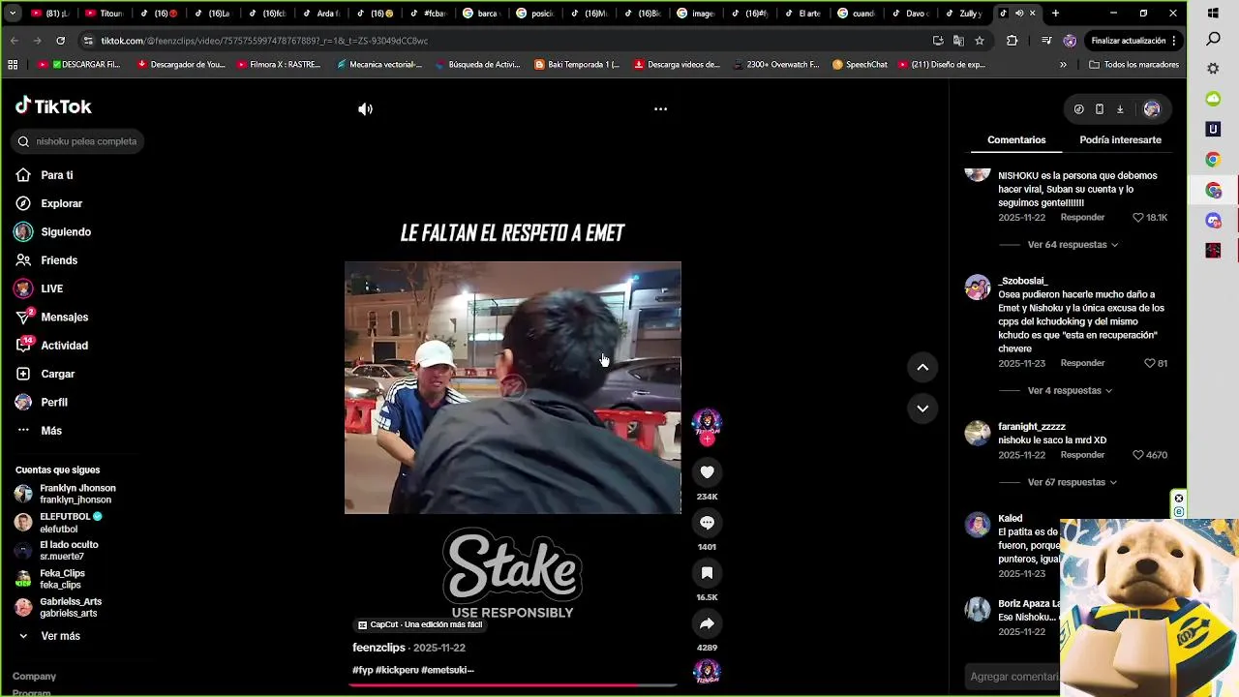Follow feenzclips with the red plus badge
Screen dimensions: 1239x697
click(x=707, y=439)
